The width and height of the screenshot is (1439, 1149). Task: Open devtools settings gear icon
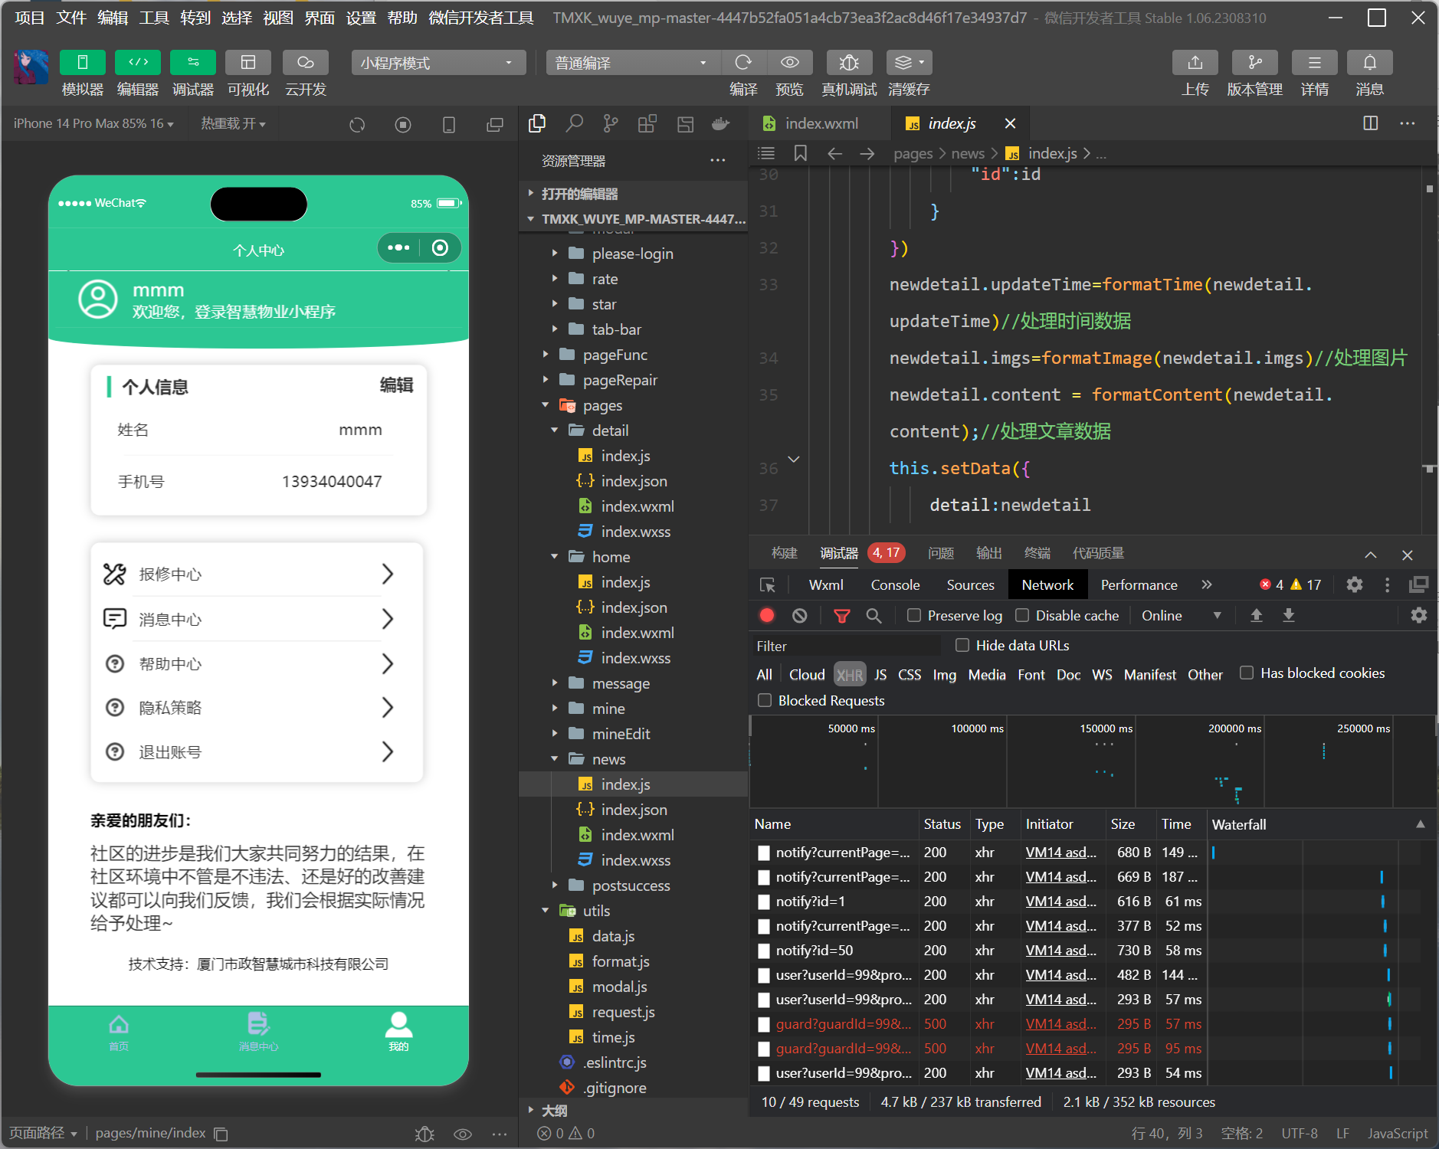tap(1355, 584)
